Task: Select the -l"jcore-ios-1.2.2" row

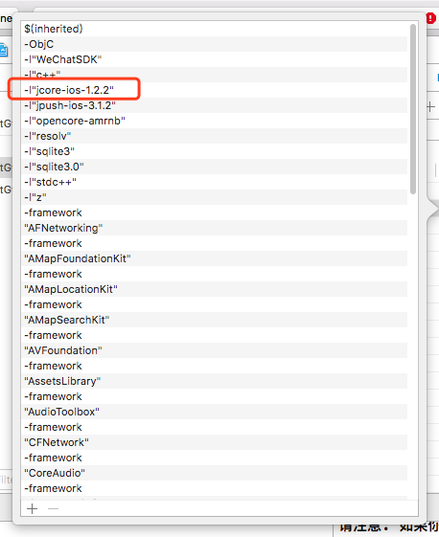Action: [x=215, y=90]
